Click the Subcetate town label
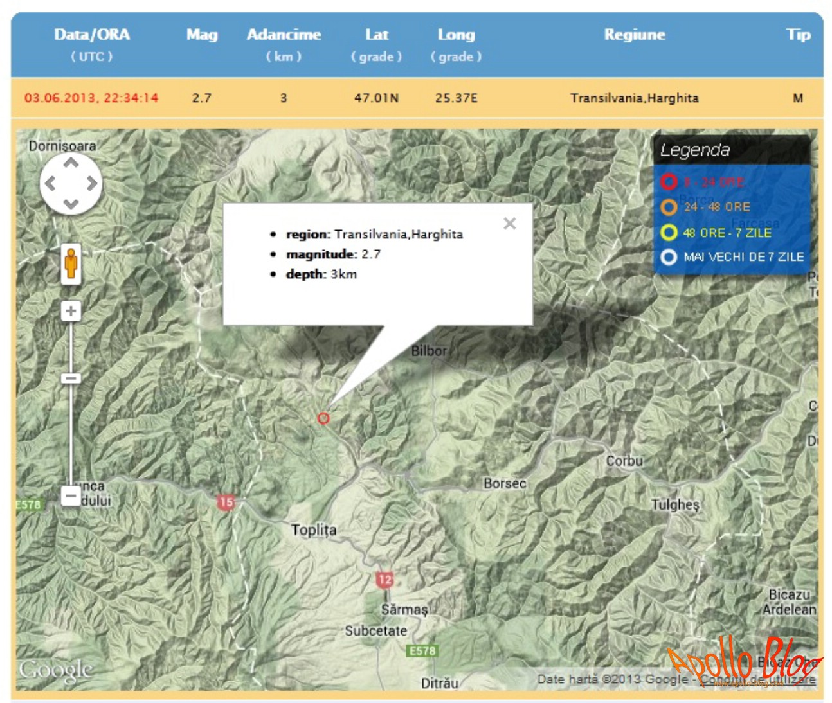 point(376,631)
